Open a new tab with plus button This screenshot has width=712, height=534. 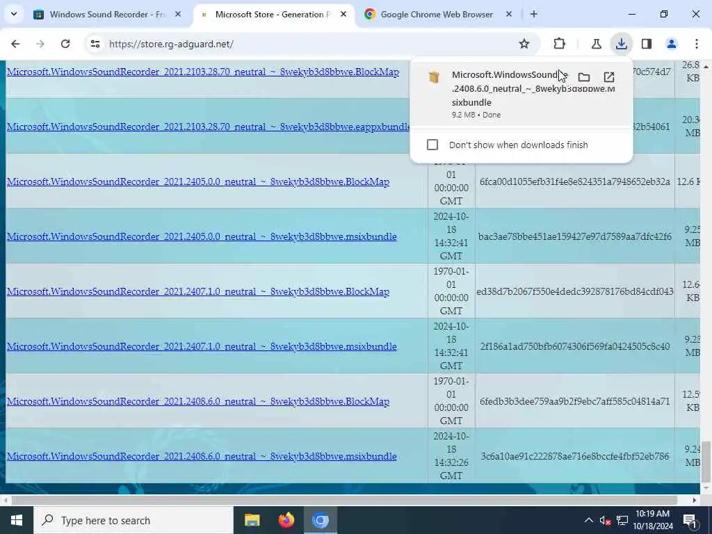534,15
